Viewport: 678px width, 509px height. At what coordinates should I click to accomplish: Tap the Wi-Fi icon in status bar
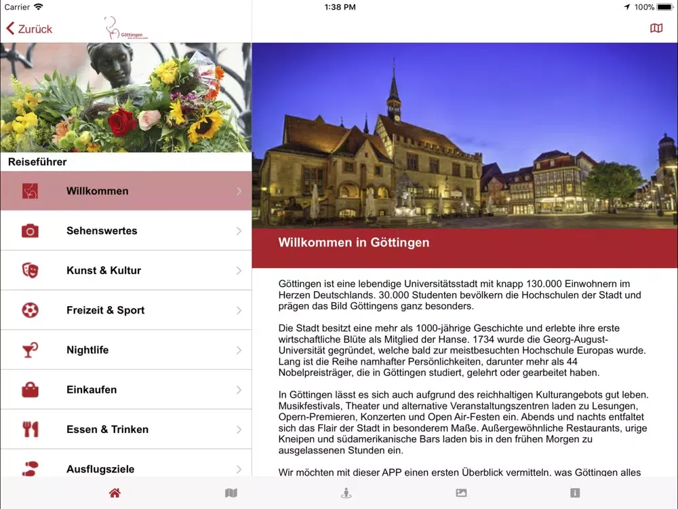pos(39,7)
